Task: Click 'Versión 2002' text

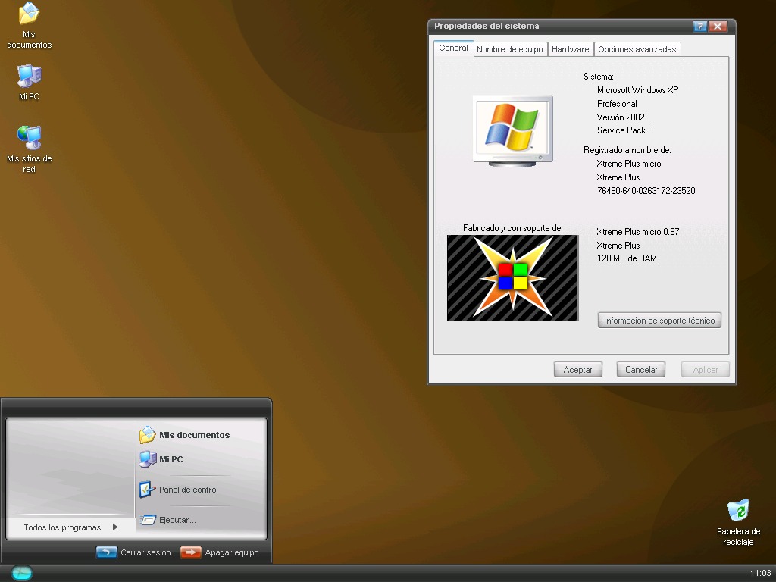Action: [x=621, y=117]
